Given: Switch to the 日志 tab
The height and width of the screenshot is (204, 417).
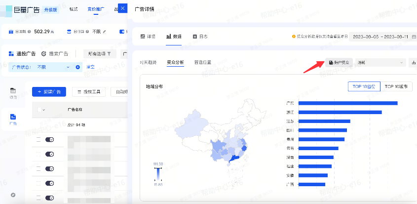Looking at the screenshot, I should [200, 37].
